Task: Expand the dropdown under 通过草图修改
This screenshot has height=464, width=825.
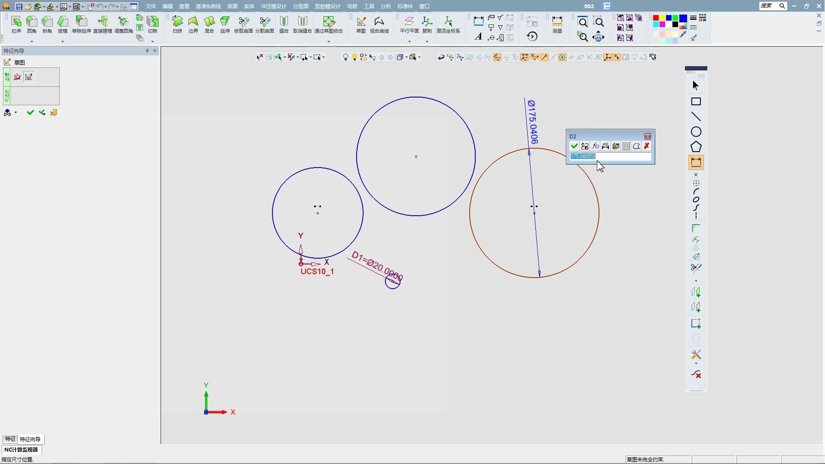Action: point(329,42)
